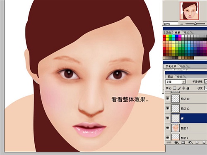This screenshot has height=155, width=207.
Task: Click the navigator preview thumbnail
Action: pos(189,11)
